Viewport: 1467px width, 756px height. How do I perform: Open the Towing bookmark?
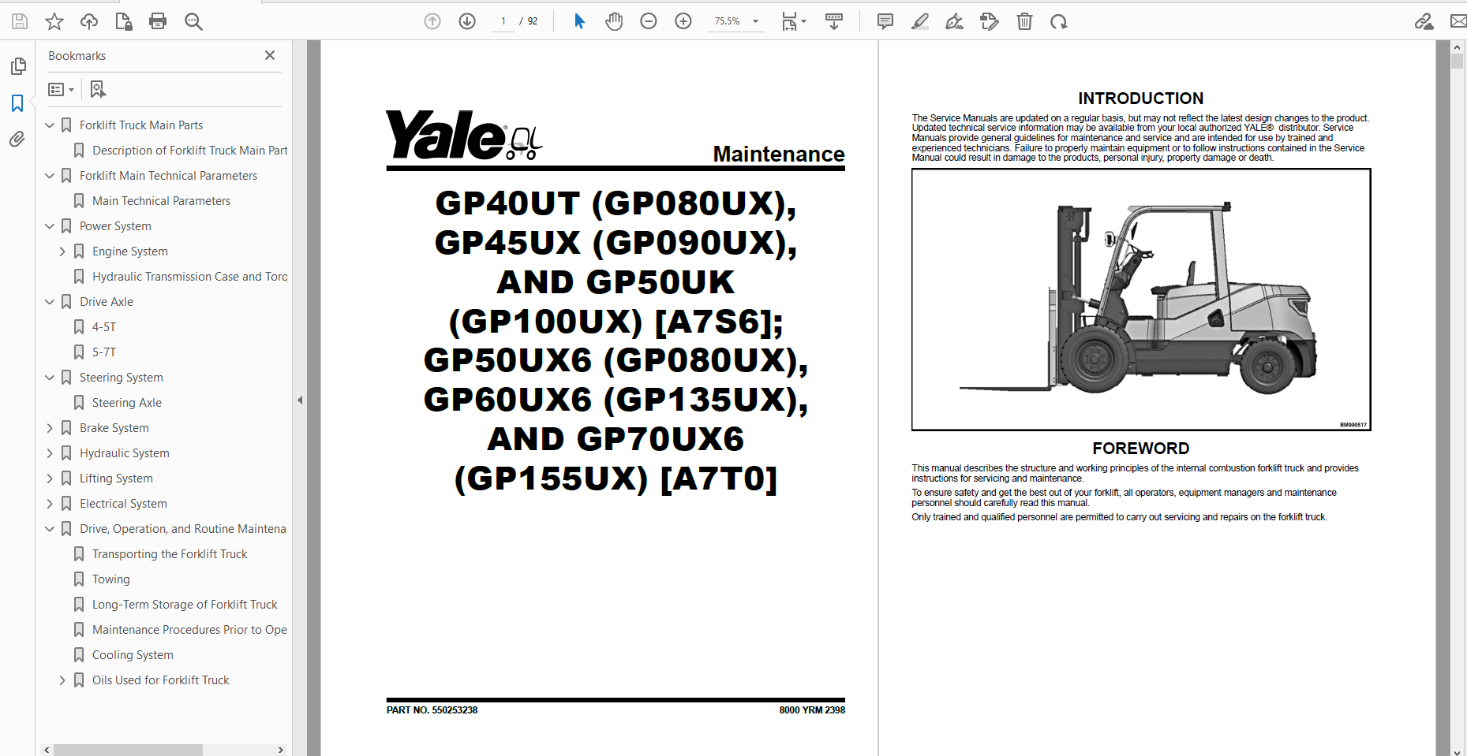click(110, 579)
